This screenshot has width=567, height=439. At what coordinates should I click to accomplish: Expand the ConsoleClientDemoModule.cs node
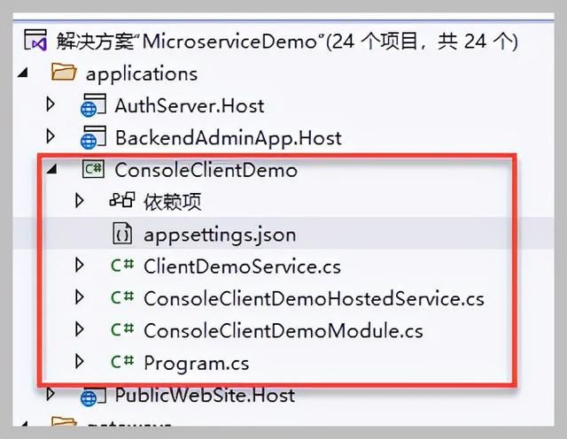(80, 330)
